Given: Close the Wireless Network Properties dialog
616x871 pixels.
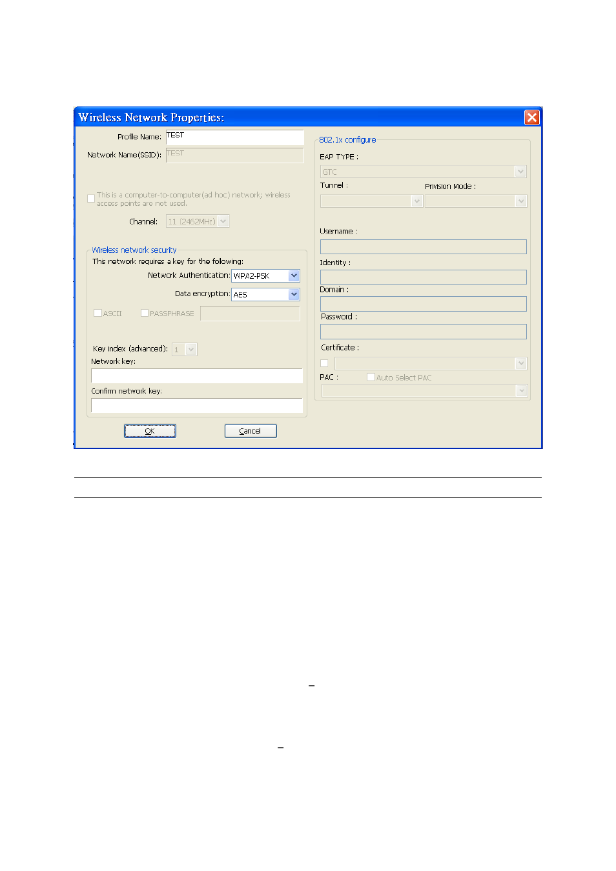Looking at the screenshot, I should coord(531,117).
